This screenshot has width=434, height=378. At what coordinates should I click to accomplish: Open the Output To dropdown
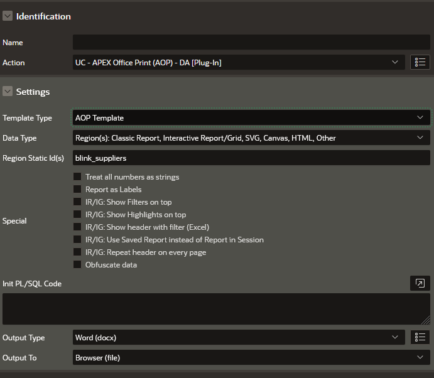click(x=251, y=357)
